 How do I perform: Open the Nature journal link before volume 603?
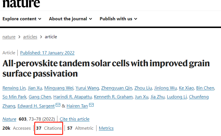click(x=9, y=119)
